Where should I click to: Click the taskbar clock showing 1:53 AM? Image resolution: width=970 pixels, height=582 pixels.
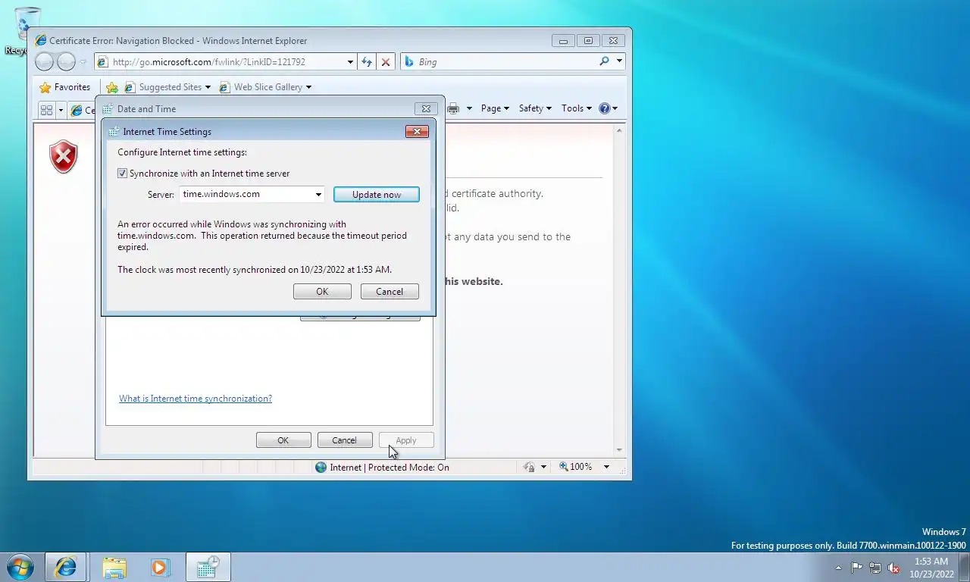[x=931, y=568]
